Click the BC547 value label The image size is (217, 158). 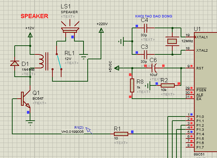pos(38,98)
